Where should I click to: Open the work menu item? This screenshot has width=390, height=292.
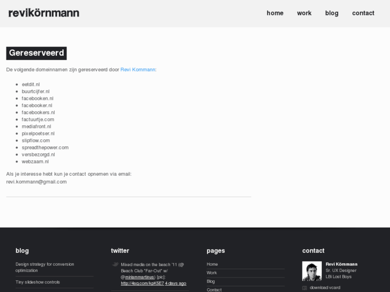[x=304, y=13]
